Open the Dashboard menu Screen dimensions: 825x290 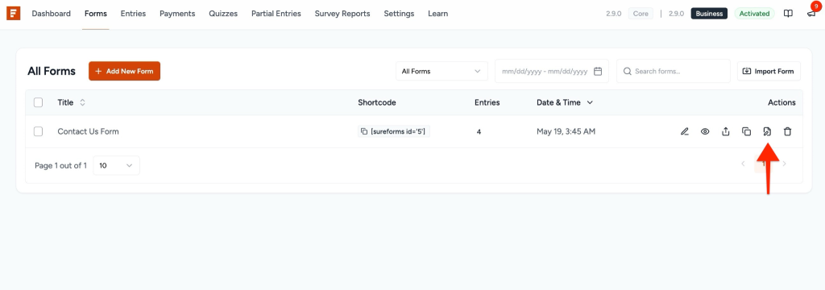[51, 14]
